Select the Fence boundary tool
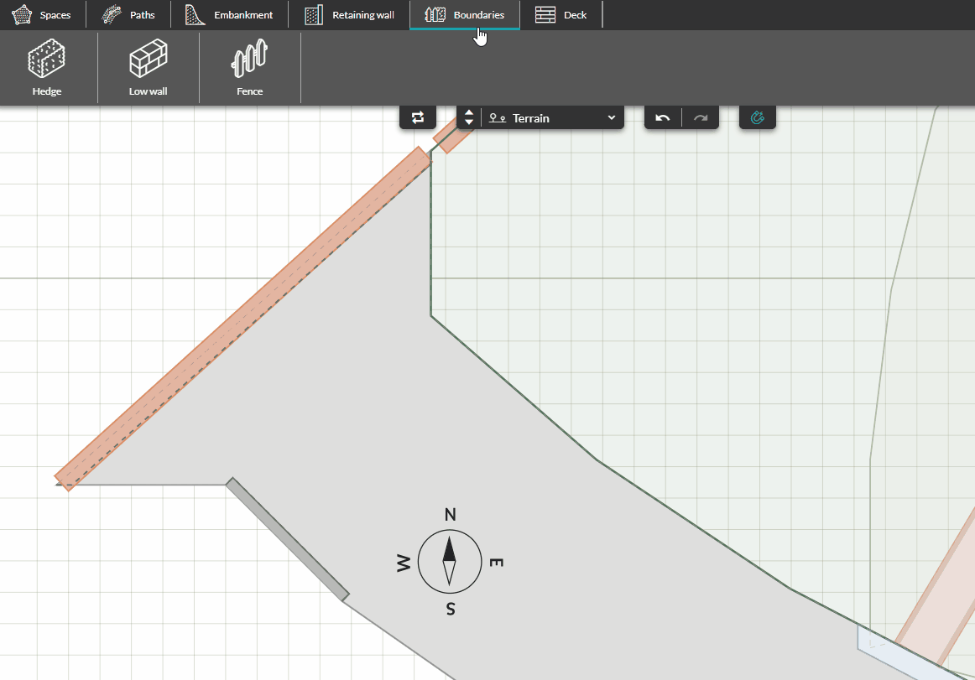The height and width of the screenshot is (680, 975). [x=249, y=67]
